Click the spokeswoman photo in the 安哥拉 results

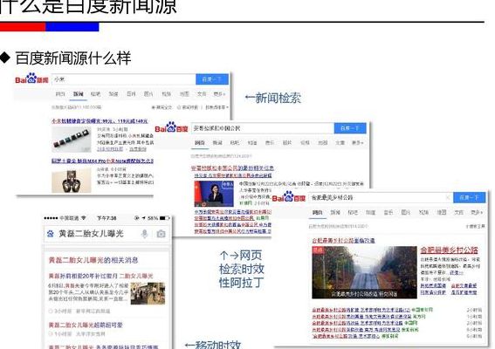(x=214, y=193)
